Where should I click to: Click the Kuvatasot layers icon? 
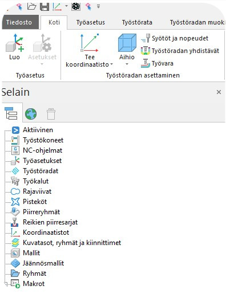15,243
